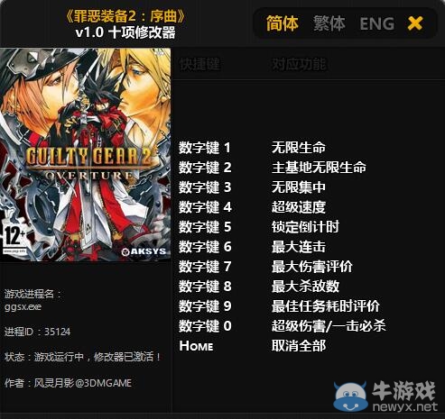Image resolution: width=445 pixels, height=419 pixels.
Task: Enable 超级伤害/一击必杀 option
Action: pos(329,326)
